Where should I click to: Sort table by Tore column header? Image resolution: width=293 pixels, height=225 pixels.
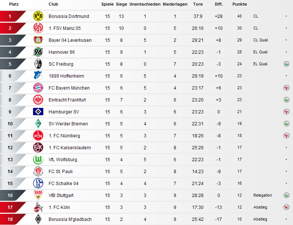[x=198, y=4]
